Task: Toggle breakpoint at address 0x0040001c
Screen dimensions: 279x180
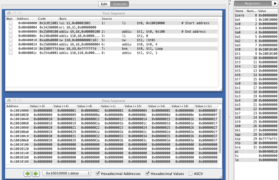Action: coord(11,53)
